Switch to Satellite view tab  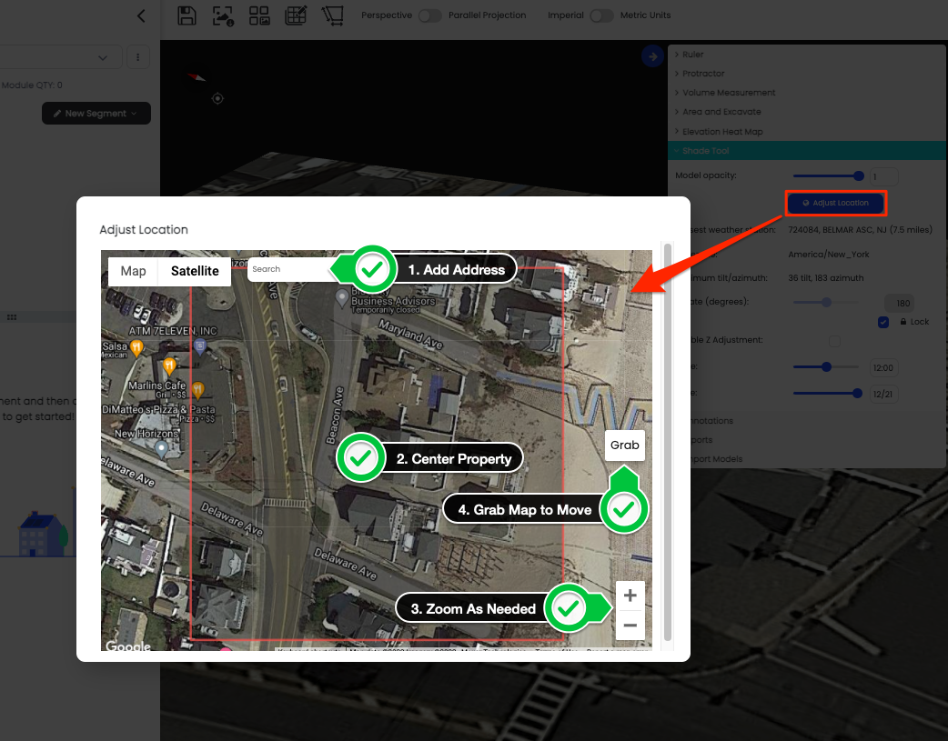tap(195, 271)
